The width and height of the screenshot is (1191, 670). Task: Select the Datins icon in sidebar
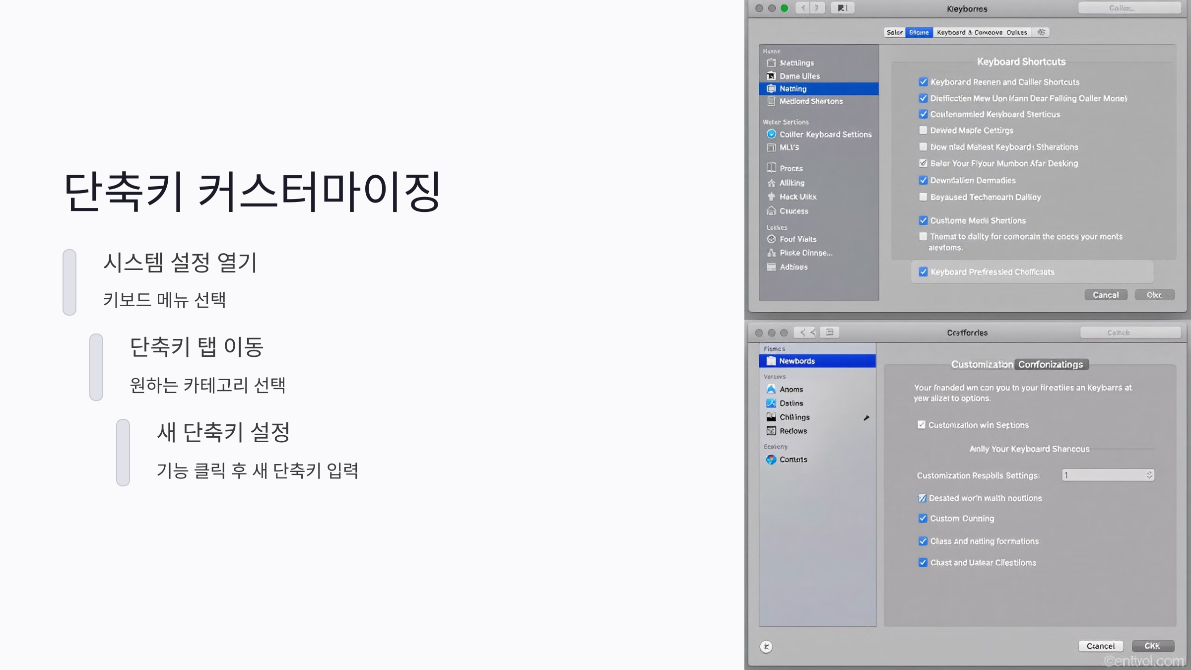click(771, 403)
